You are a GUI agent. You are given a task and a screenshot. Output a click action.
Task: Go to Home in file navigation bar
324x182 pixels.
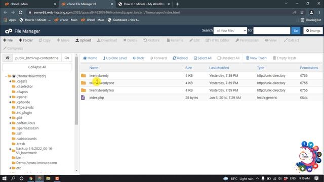90,58
